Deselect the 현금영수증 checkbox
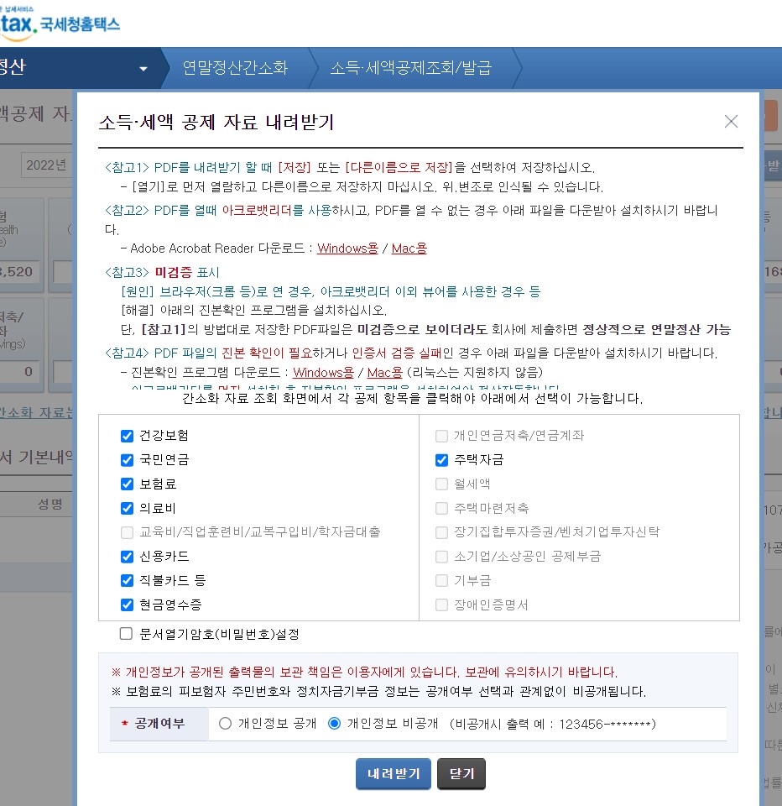The image size is (782, 806). click(127, 604)
